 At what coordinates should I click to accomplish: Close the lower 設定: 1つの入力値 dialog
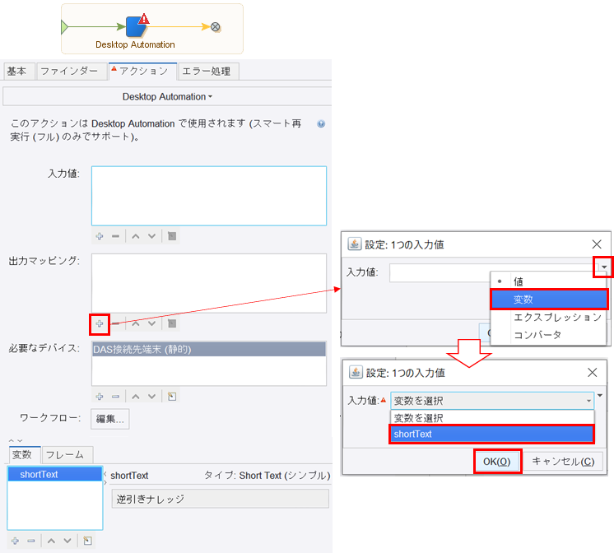point(593,373)
